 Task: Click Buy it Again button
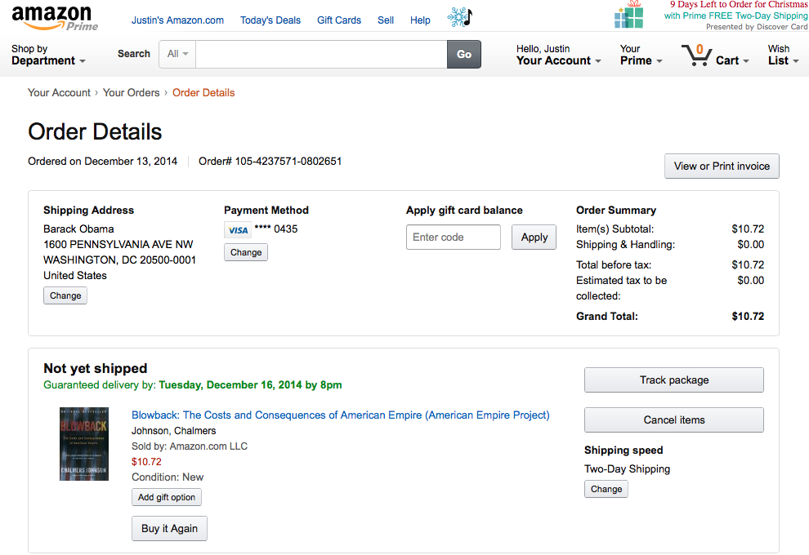click(169, 528)
